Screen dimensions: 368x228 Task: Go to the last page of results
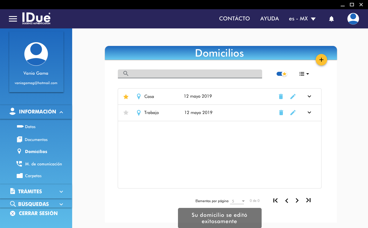(x=308, y=200)
